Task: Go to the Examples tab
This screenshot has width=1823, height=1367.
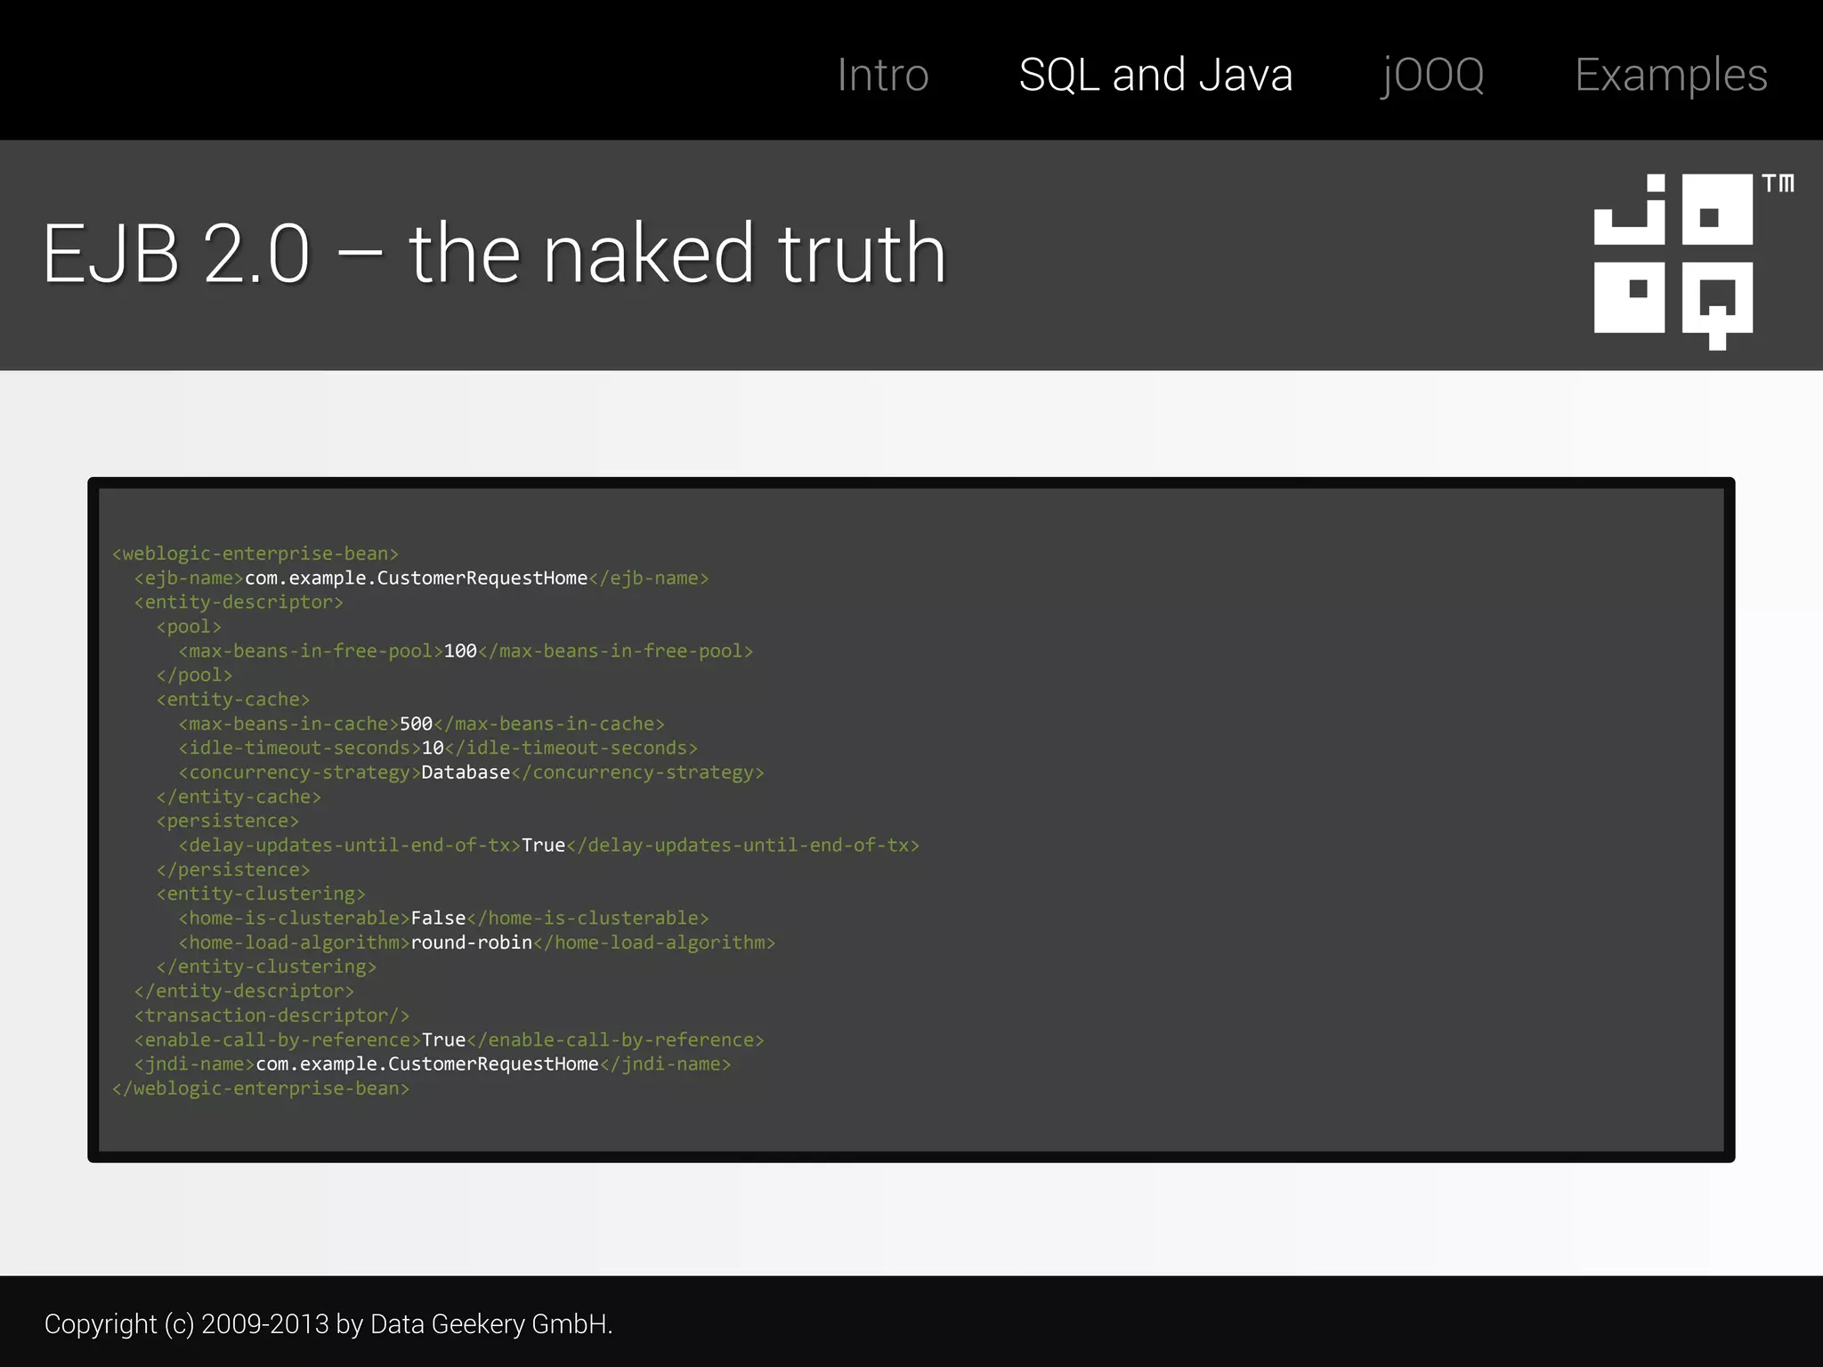Action: (1671, 77)
